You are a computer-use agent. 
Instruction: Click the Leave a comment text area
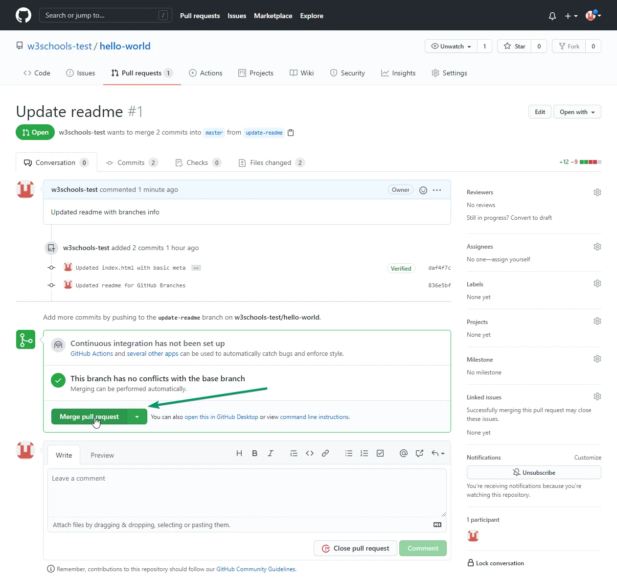(247, 492)
